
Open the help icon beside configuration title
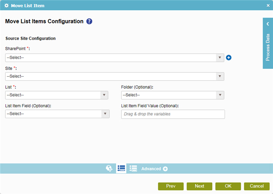click(89, 21)
